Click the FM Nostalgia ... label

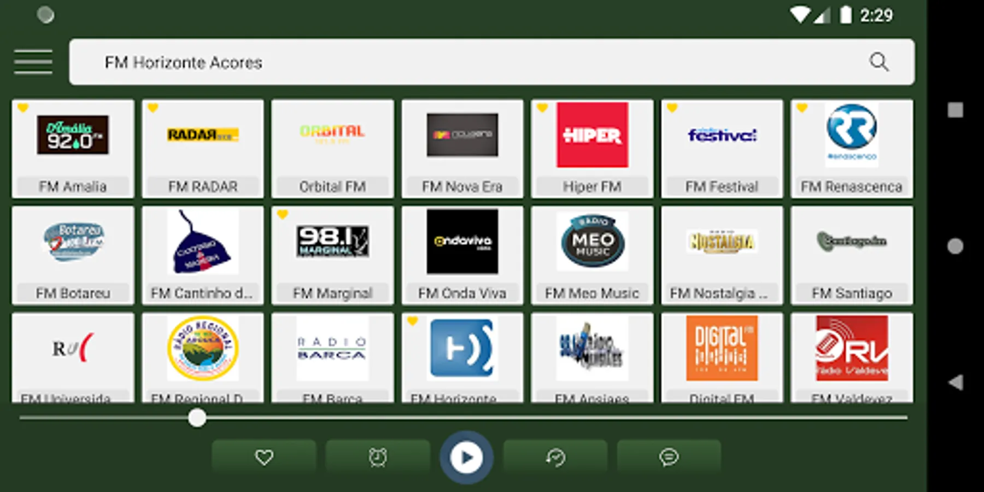719,294
